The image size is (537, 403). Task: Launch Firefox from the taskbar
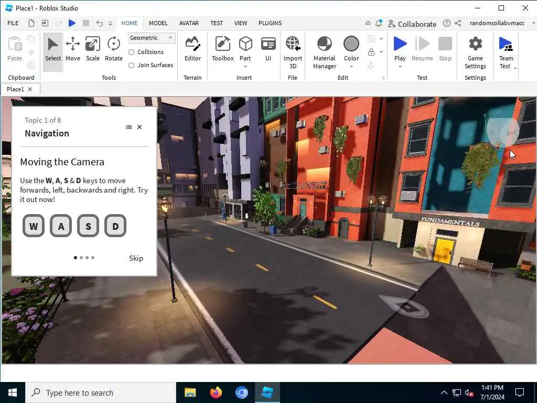216,393
